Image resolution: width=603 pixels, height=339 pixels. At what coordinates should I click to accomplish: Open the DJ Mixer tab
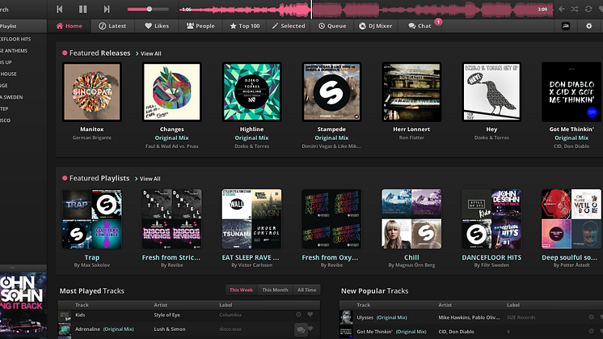coord(375,26)
